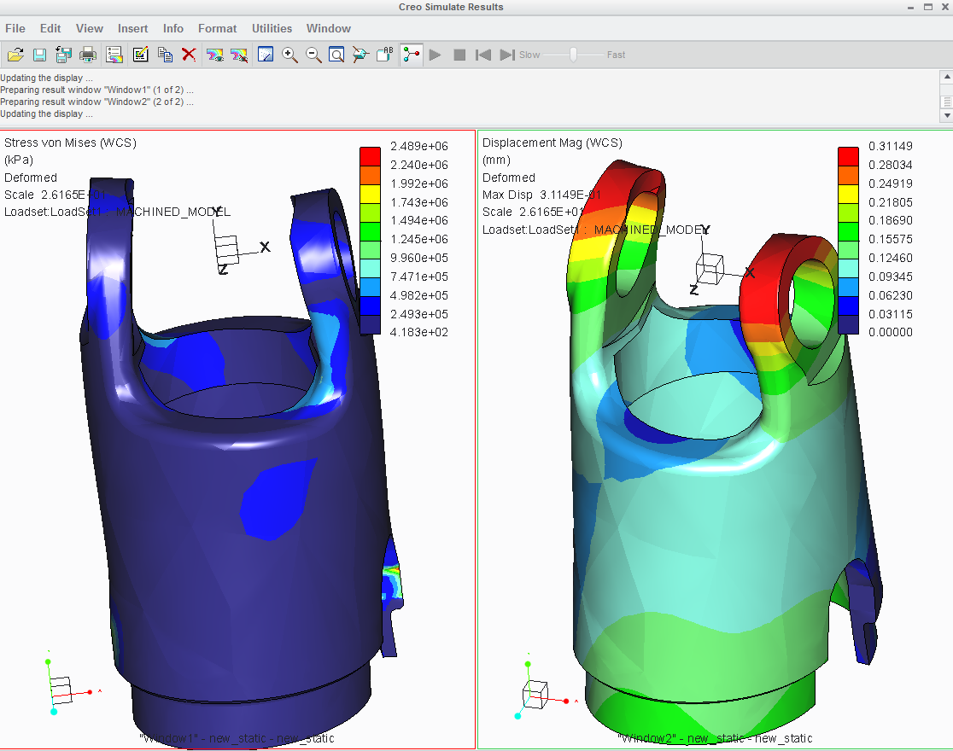Start the animation with Play button
Screen dimensions: 953x751
click(435, 55)
